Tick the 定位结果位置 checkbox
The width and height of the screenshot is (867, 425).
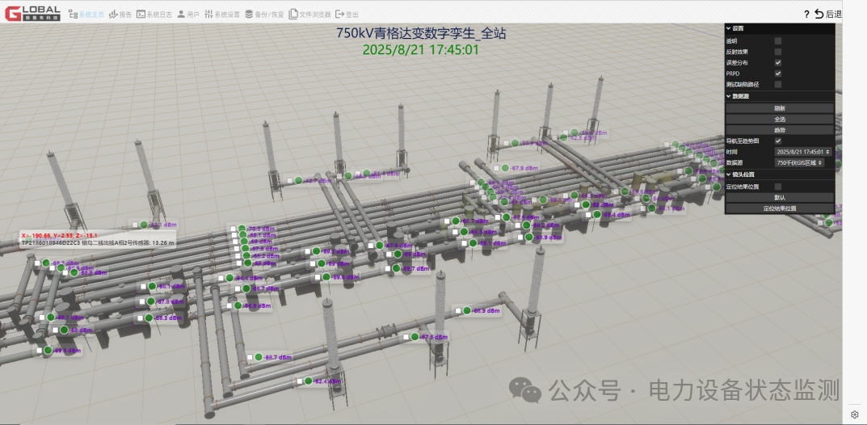pos(778,187)
